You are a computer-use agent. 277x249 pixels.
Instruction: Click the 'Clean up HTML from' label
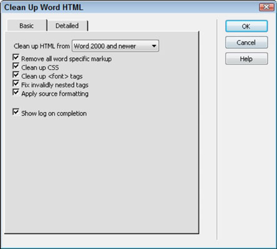[42, 46]
